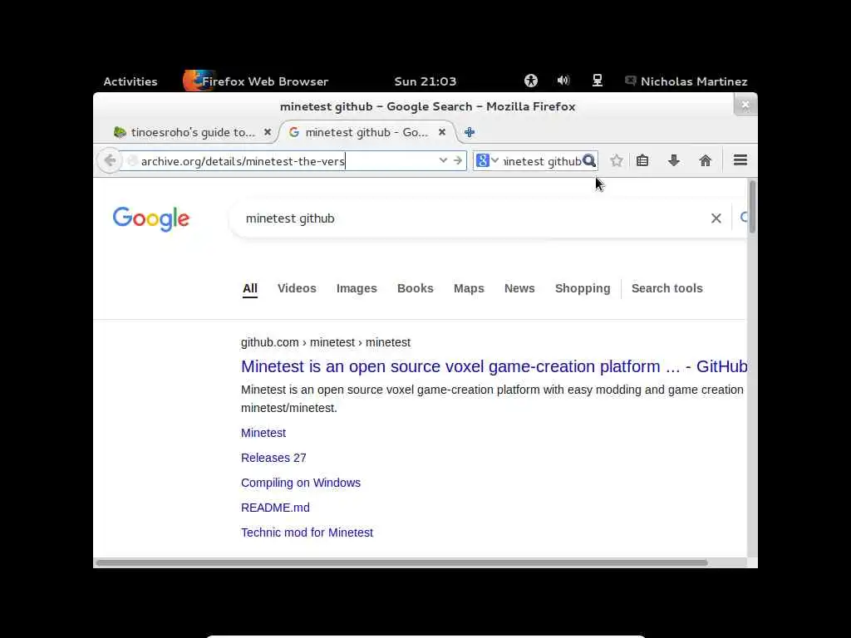Switch to Books results
The image size is (851, 638).
pos(416,288)
